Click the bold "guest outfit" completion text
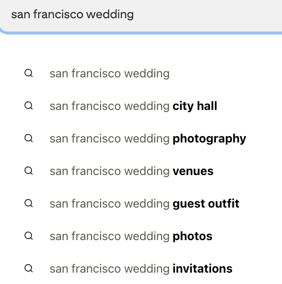Screen dimensions: 282x284 [206, 204]
